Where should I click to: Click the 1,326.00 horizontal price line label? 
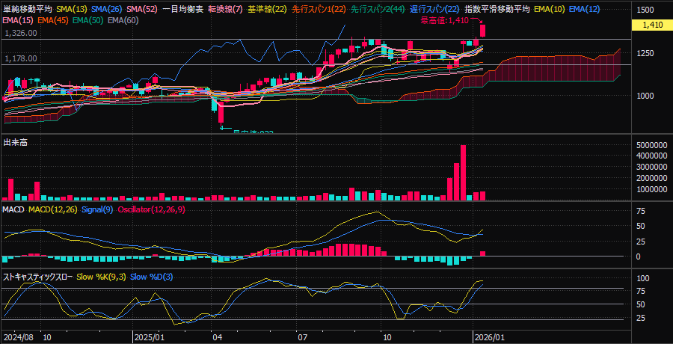coord(21,34)
